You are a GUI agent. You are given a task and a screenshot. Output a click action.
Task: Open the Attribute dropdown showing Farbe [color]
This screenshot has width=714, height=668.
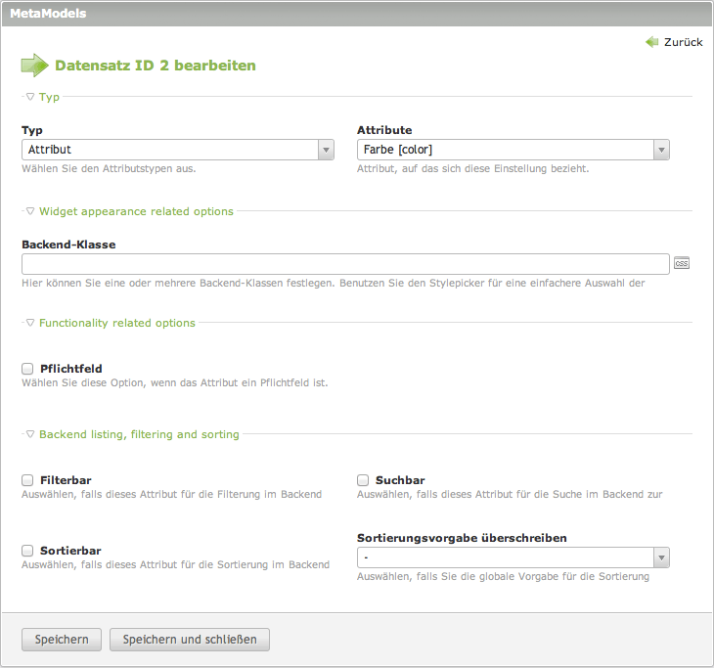point(513,150)
